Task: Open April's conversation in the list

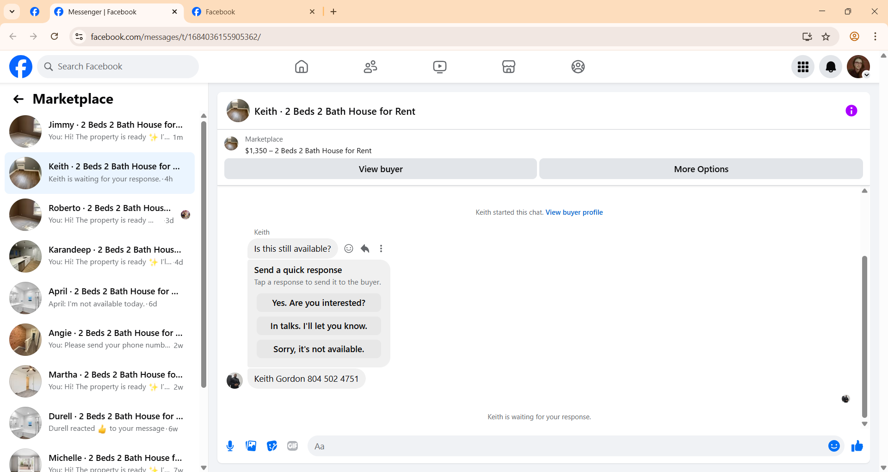Action: (x=99, y=298)
